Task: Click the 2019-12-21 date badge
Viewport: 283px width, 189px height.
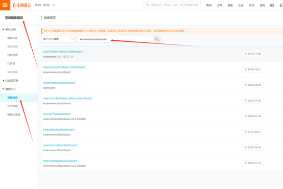Action: 252,69
